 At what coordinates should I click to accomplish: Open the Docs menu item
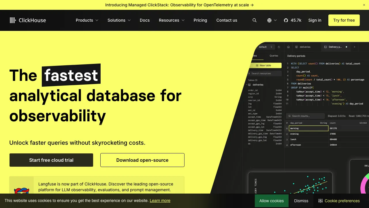click(145, 20)
